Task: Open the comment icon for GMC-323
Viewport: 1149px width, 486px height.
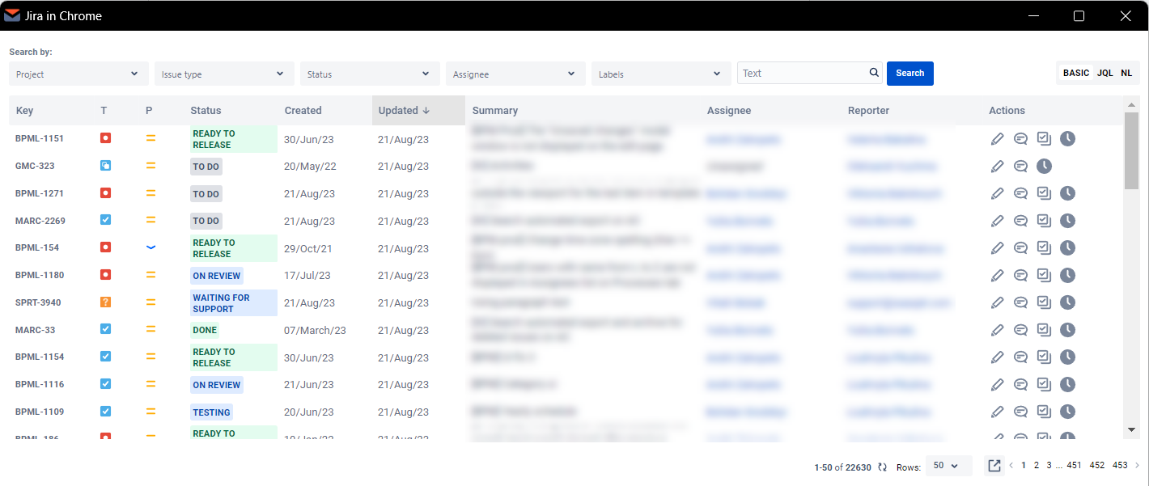Action: tap(1021, 166)
